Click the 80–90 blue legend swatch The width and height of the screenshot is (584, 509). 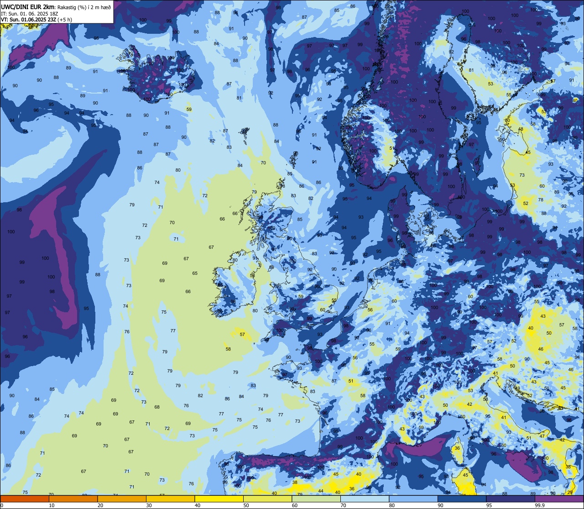coord(413,499)
